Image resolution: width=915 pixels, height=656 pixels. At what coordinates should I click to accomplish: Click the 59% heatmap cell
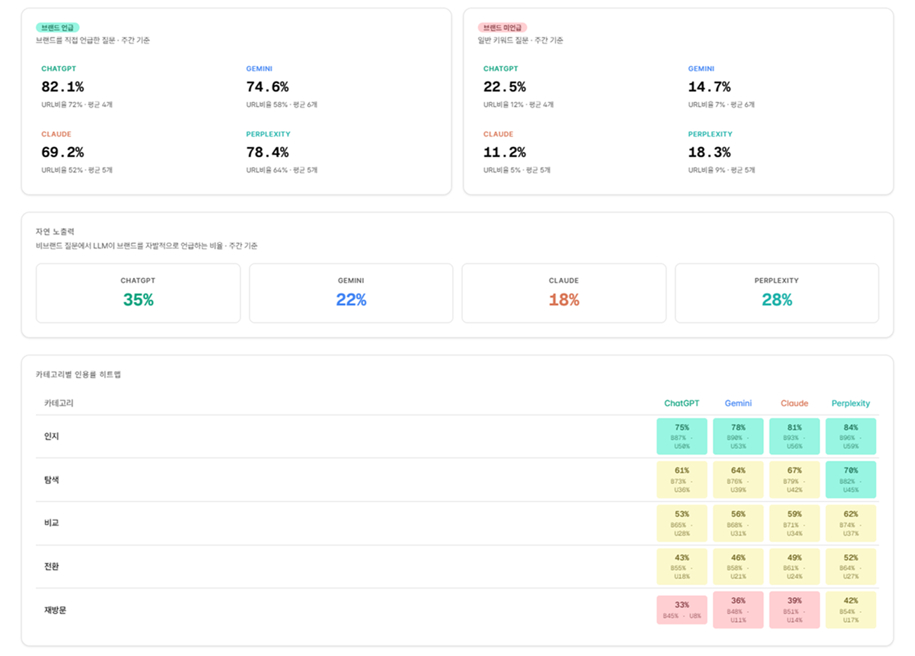click(x=795, y=524)
